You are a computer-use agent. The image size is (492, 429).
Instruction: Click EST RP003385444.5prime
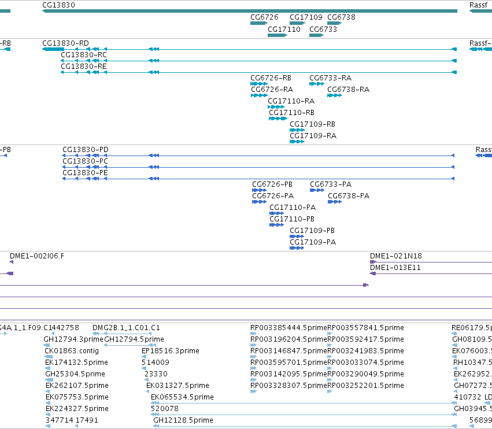click(254, 334)
